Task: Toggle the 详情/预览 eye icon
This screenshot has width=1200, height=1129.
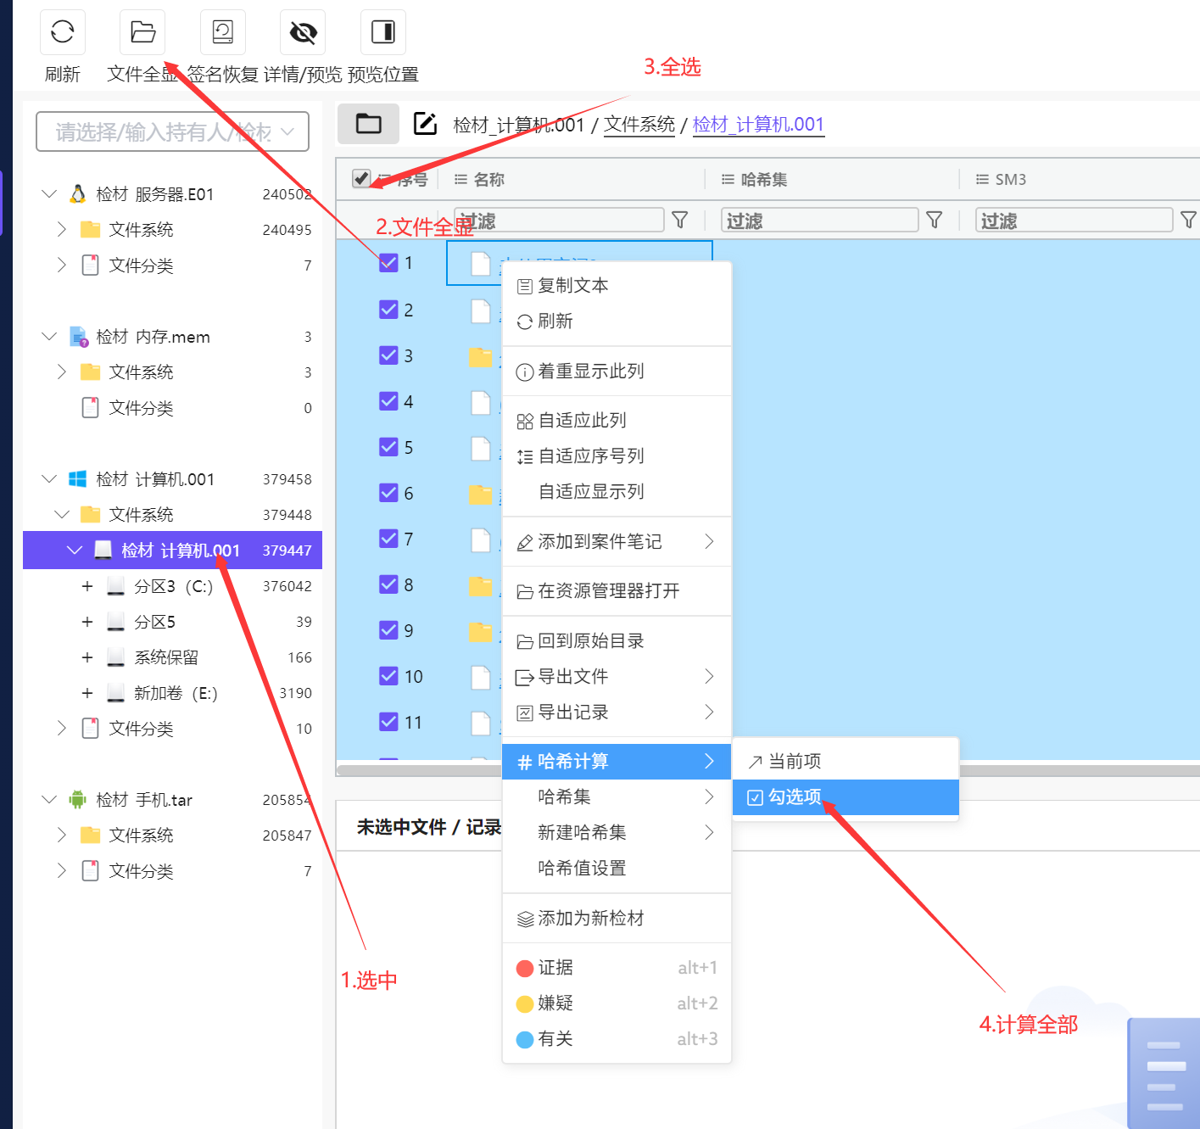Action: click(x=303, y=32)
